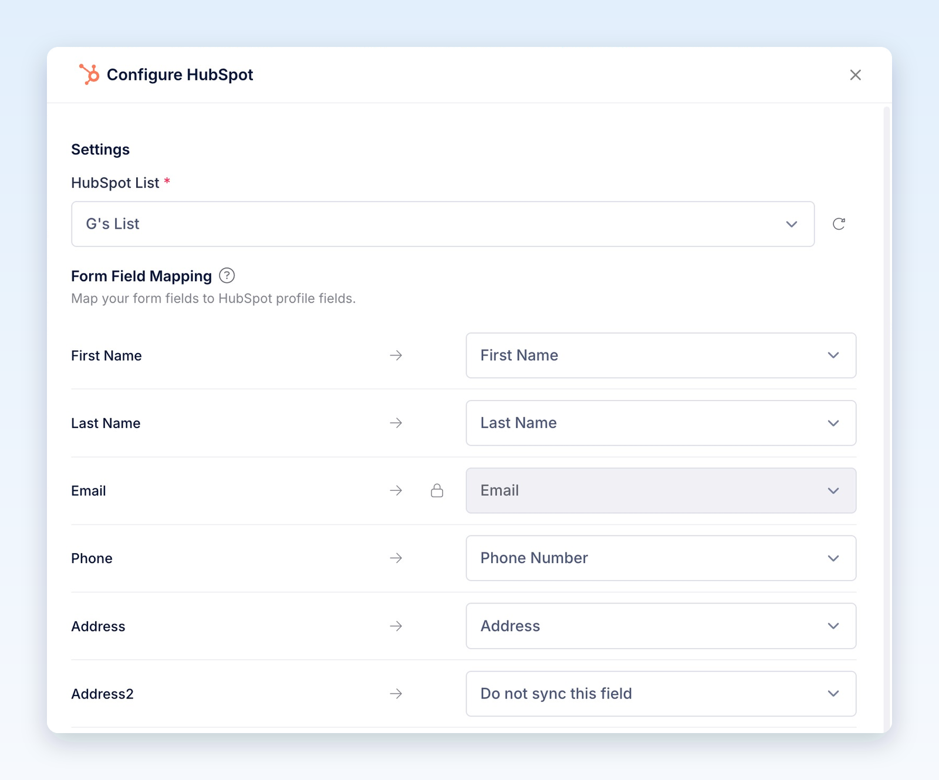
Task: Click the Settings heading
Action: (x=100, y=150)
